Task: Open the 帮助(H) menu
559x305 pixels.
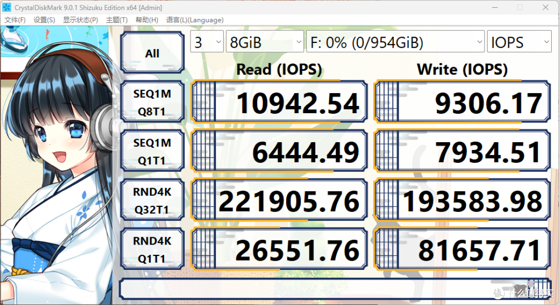Action: coord(146,20)
